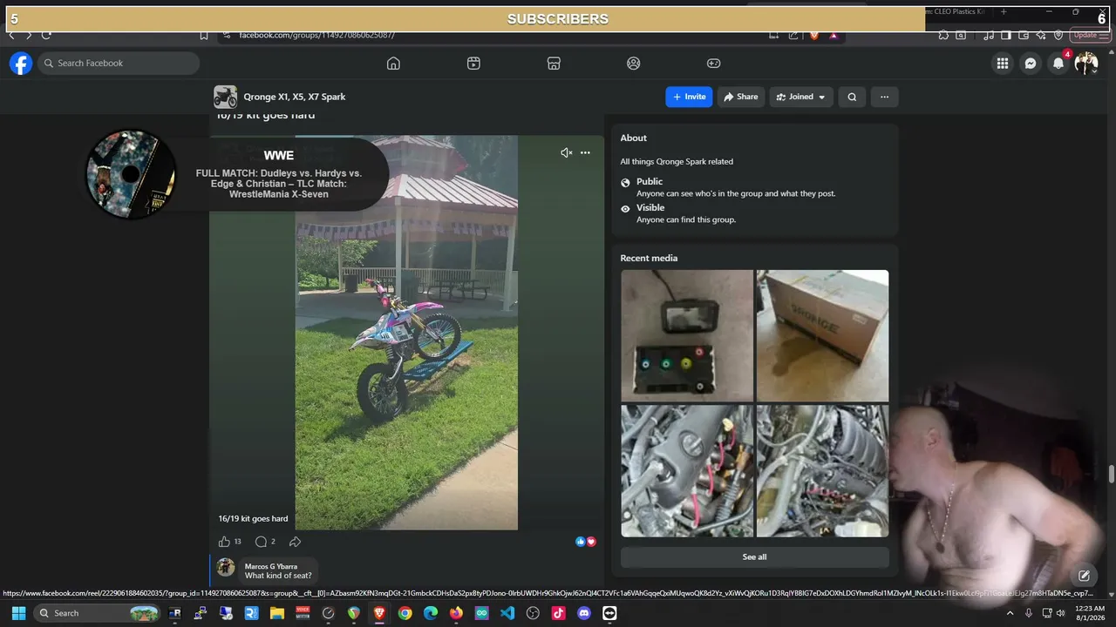The image size is (1116, 627).
Task: Play the dirt bike reel video
Action: pyautogui.click(x=406, y=333)
